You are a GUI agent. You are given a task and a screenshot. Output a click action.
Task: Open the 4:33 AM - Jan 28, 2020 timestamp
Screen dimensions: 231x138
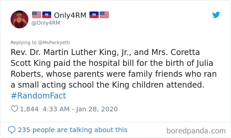80,109
